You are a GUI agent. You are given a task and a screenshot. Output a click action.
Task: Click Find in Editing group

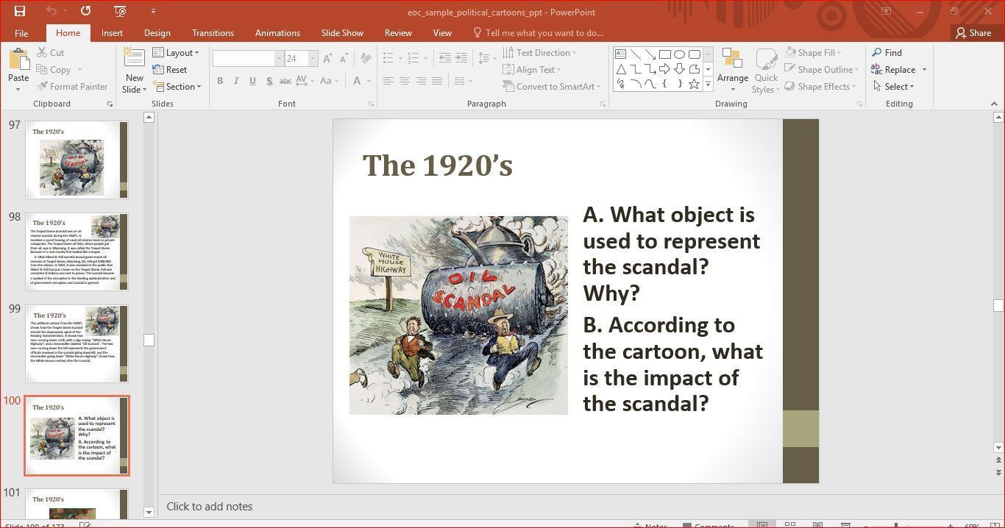pyautogui.click(x=887, y=53)
